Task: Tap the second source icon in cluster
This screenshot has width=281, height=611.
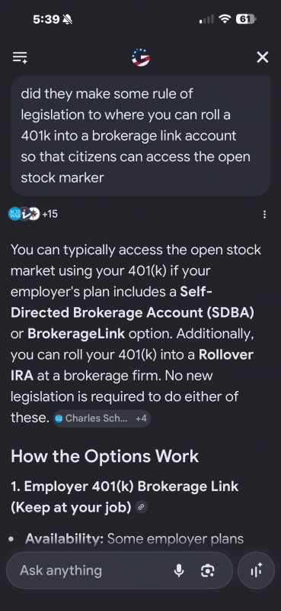Action: 25,214
